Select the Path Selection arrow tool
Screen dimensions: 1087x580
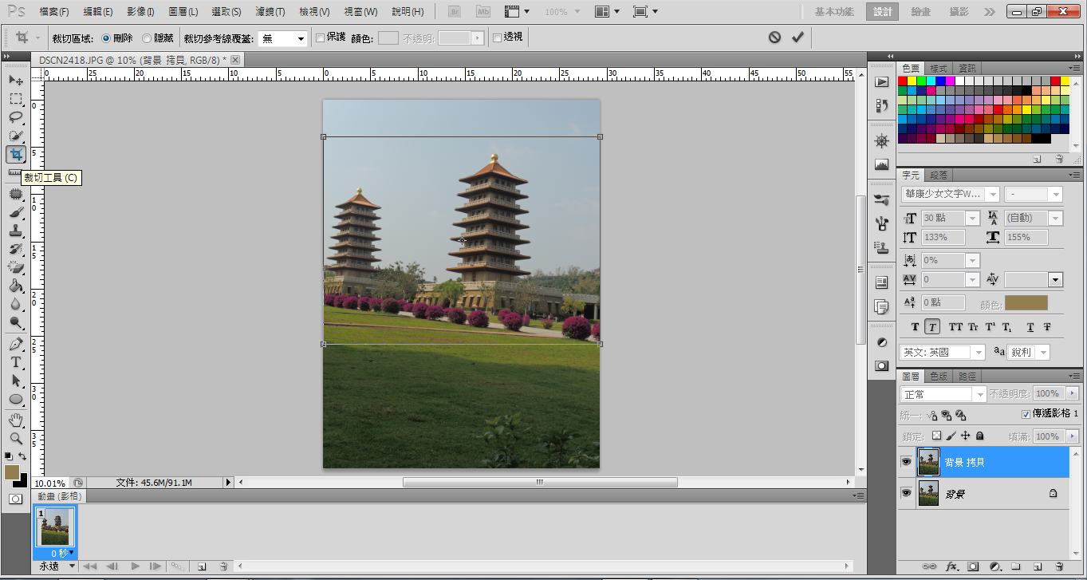[x=16, y=381]
